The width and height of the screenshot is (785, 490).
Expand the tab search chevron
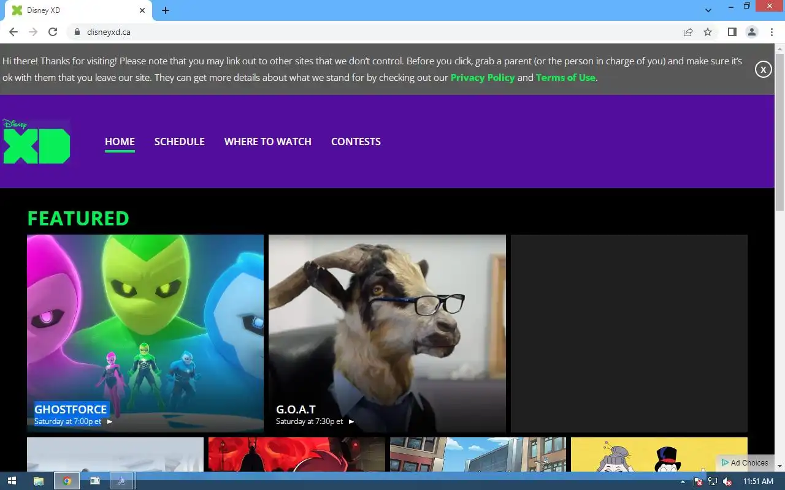tap(708, 10)
